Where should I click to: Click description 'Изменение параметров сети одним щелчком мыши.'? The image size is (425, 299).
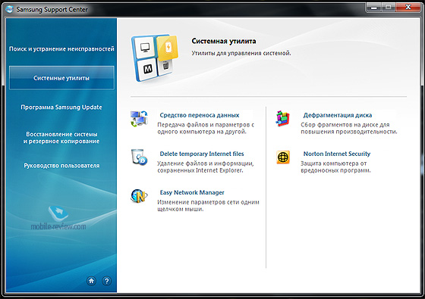point(208,206)
